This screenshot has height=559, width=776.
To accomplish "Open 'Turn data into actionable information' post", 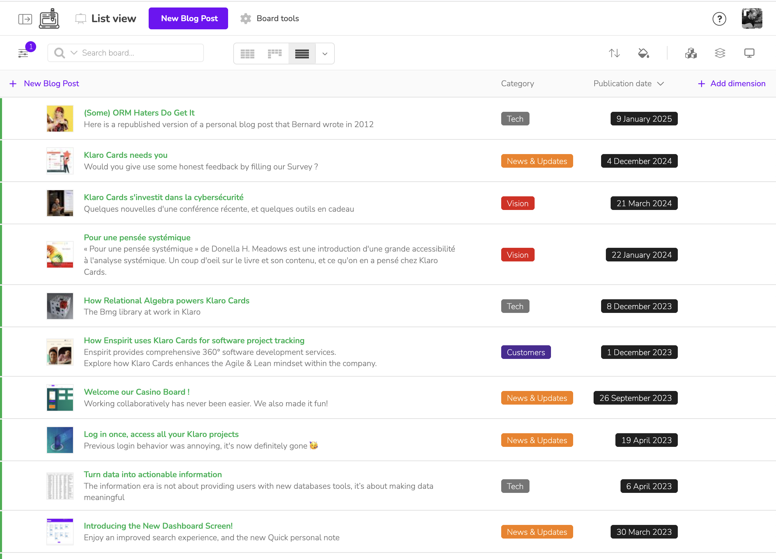I will coord(153,474).
